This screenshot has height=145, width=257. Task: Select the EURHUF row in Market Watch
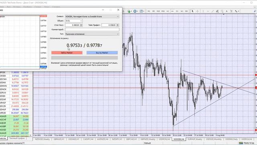click(14, 103)
